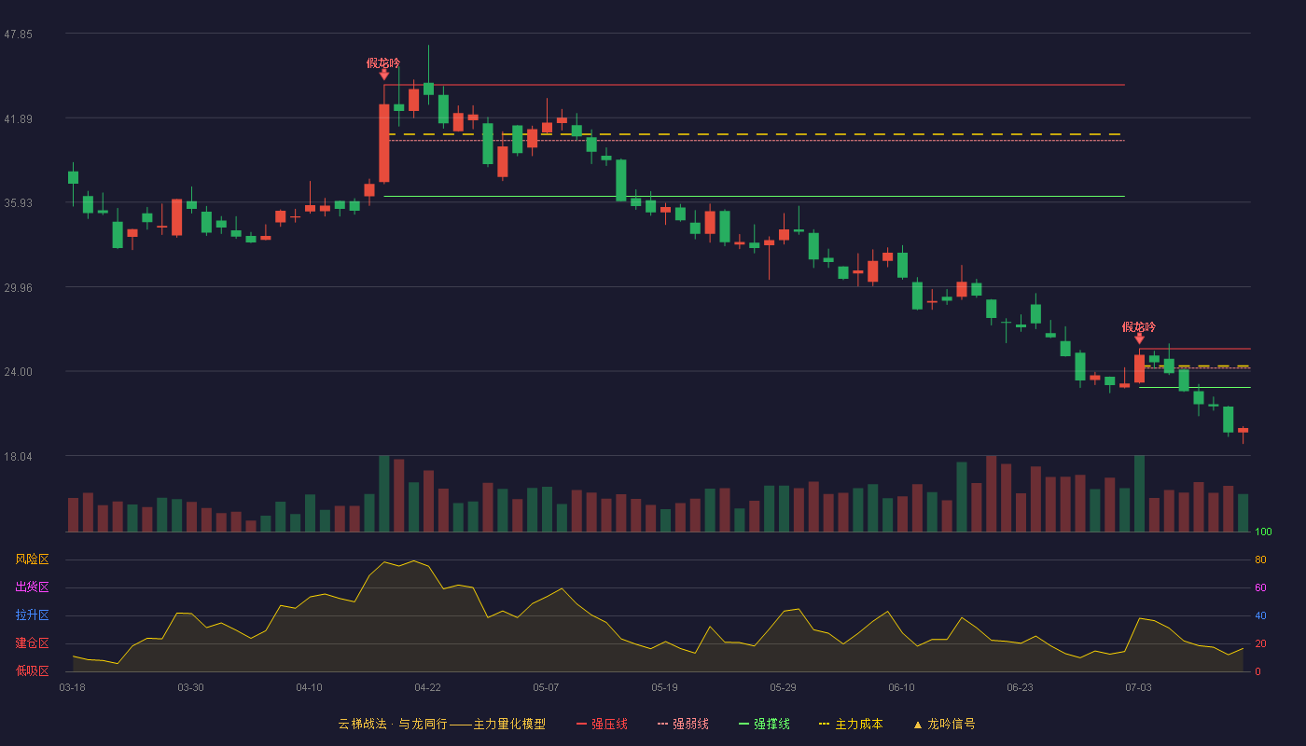Select the 风险区 zone label
1306x746 pixels.
32,559
